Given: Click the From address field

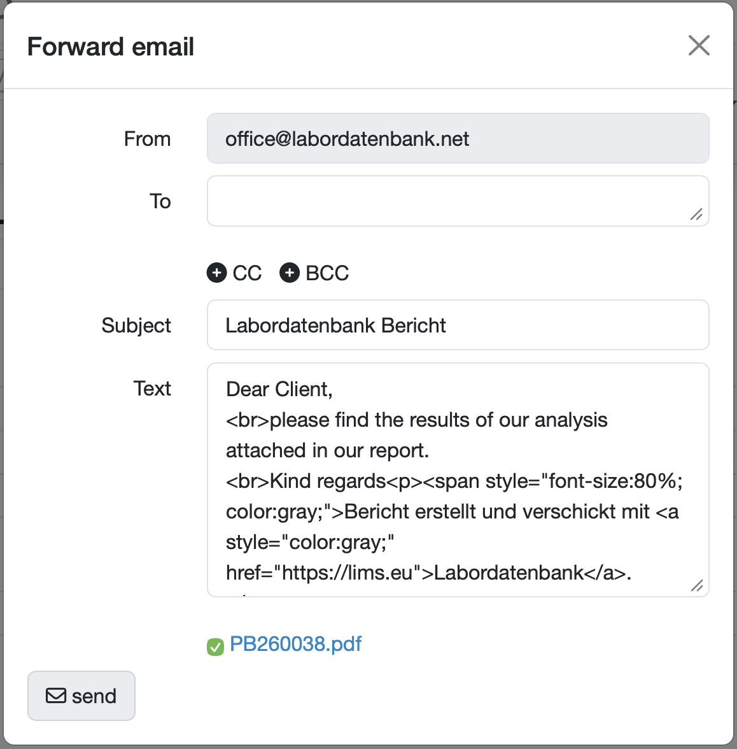Looking at the screenshot, I should click(x=458, y=139).
